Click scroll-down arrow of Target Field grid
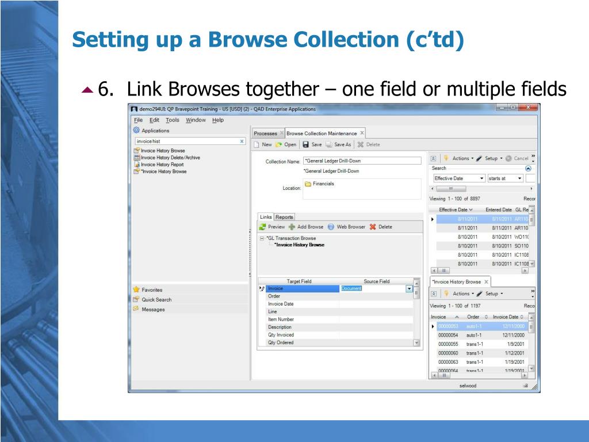Image resolution: width=589 pixels, height=442 pixels. click(x=416, y=342)
